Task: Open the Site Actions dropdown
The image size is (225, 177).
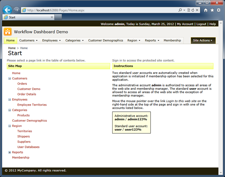Action: [203, 40]
